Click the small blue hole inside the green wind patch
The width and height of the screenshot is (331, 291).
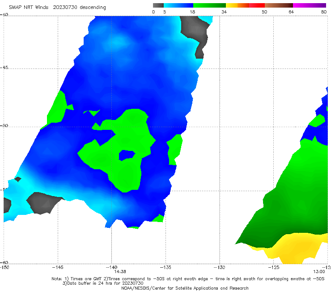pyautogui.click(x=127, y=155)
